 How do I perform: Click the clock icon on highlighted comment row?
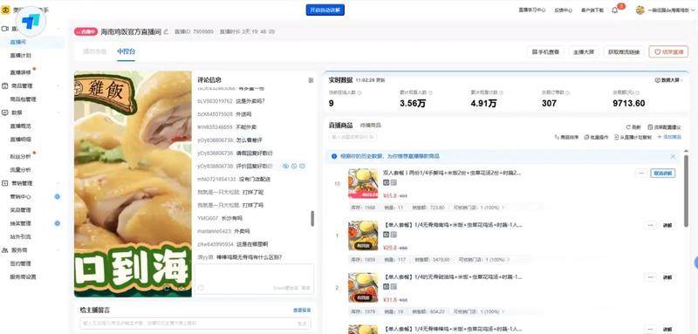click(294, 166)
